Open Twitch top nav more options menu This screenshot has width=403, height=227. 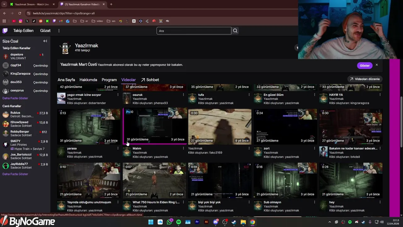click(x=59, y=31)
